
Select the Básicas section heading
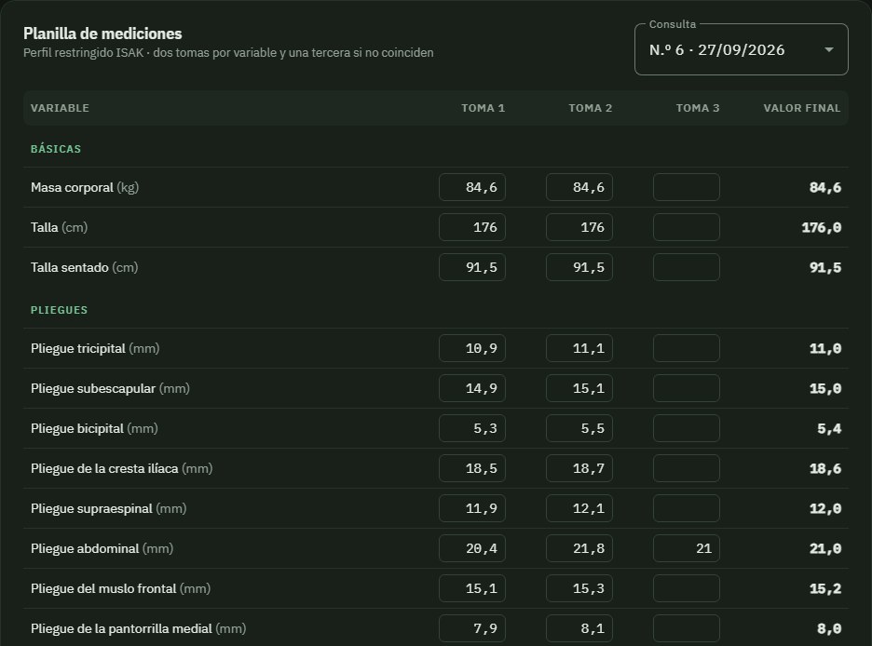pyautogui.click(x=56, y=149)
